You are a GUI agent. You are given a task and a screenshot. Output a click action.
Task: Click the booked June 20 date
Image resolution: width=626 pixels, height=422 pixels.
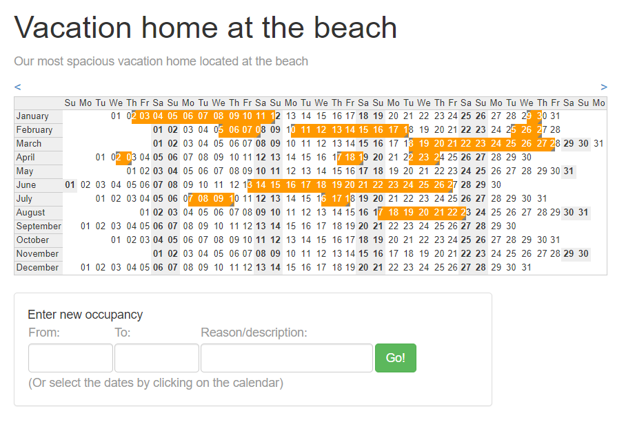(x=350, y=185)
